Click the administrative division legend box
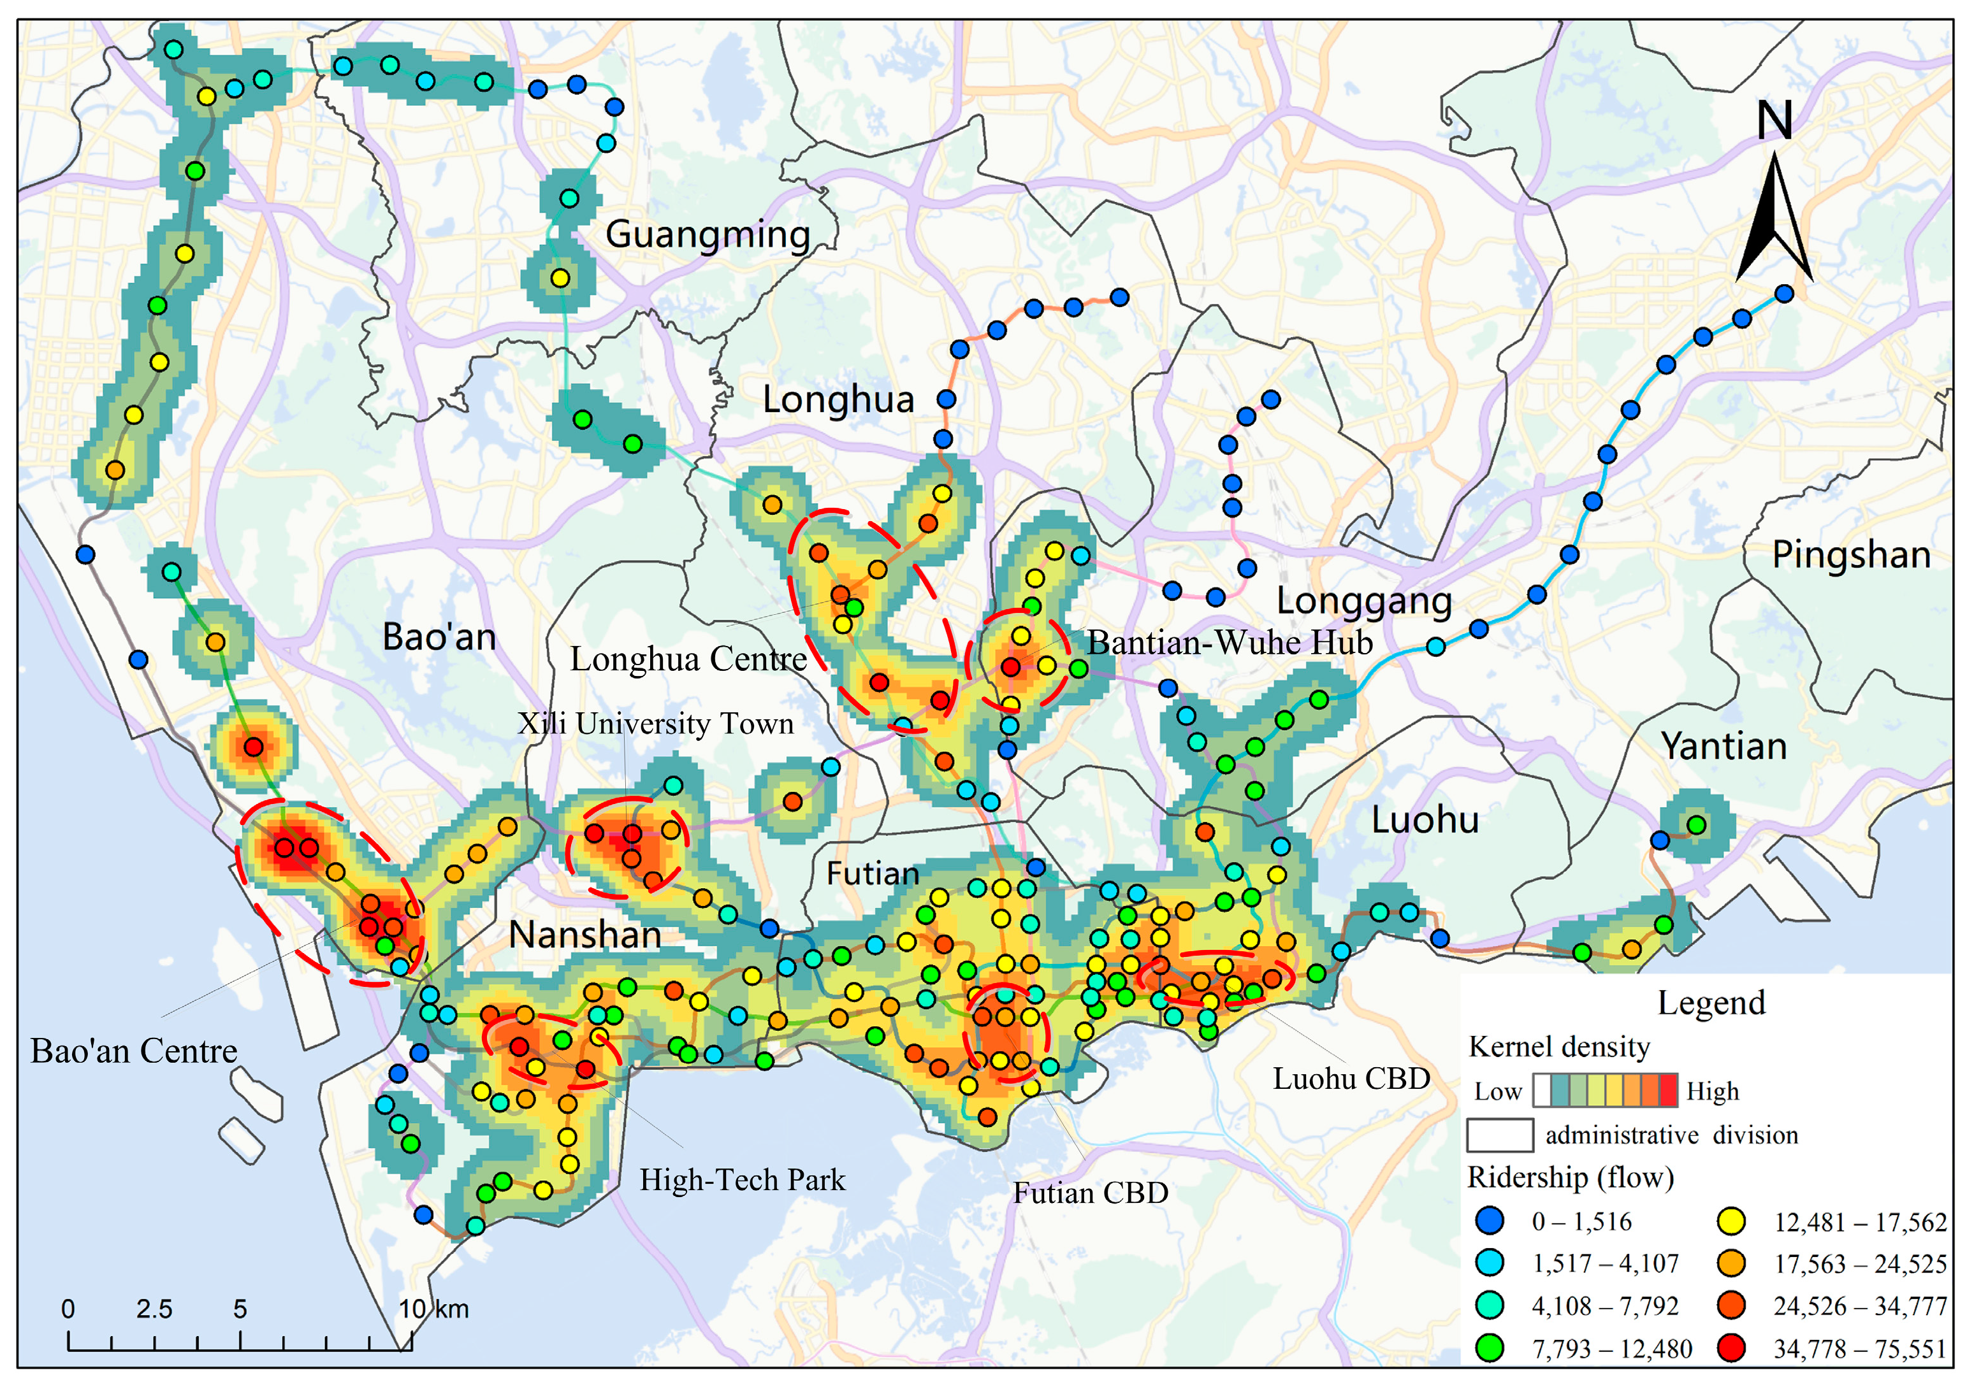Screen dimensions: 1974x1387 [1499, 1135]
